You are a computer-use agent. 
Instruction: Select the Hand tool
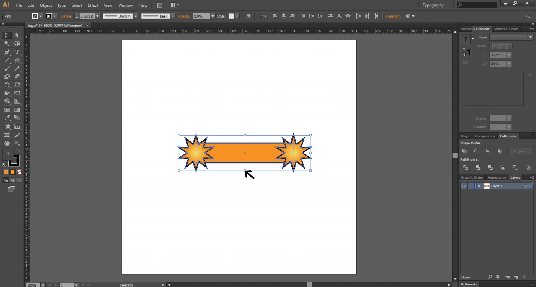tap(7, 143)
